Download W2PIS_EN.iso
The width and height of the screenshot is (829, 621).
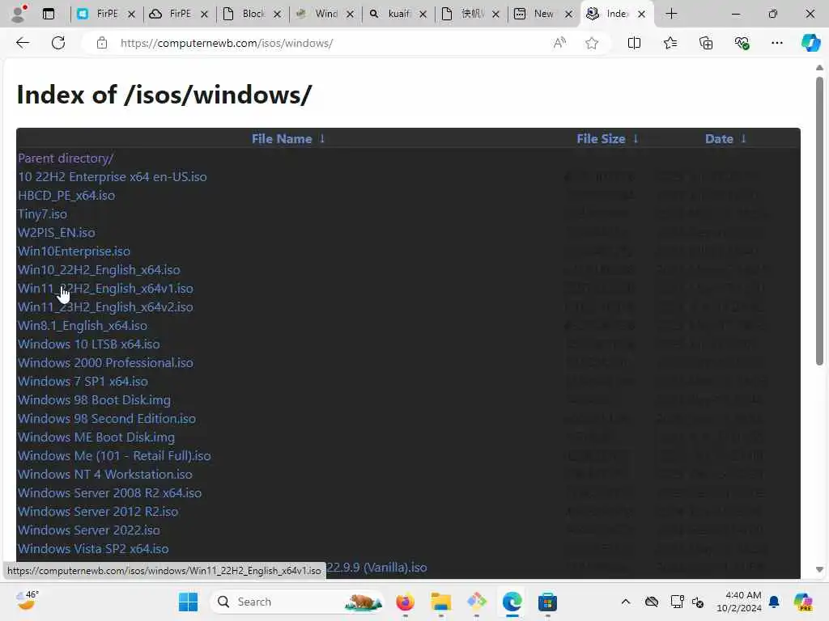tap(57, 232)
